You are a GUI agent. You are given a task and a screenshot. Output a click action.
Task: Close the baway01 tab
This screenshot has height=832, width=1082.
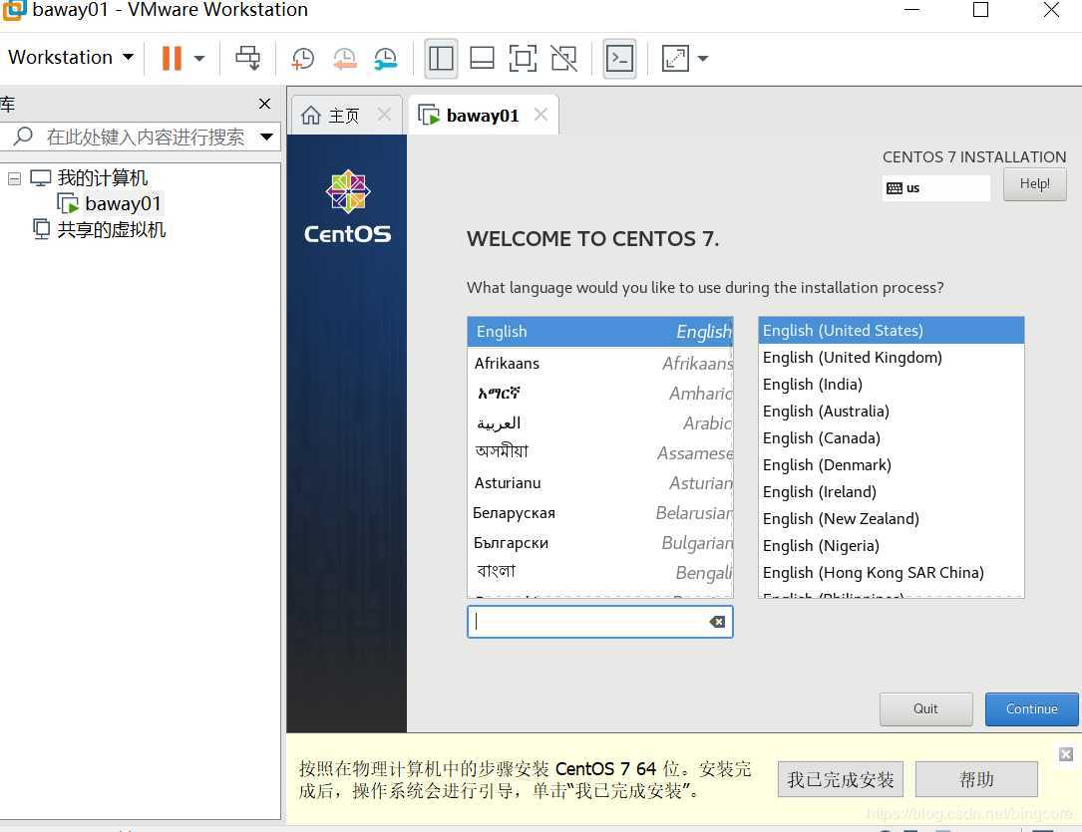click(x=541, y=115)
